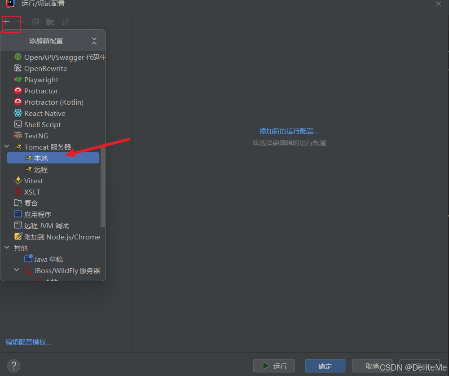
Task: Select 附加到 Node.js/Chrome label text
Action: (62, 237)
